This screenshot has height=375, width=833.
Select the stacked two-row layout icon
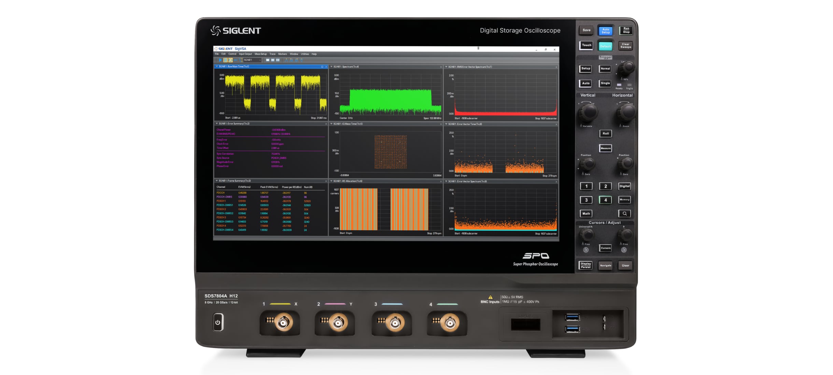click(272, 60)
